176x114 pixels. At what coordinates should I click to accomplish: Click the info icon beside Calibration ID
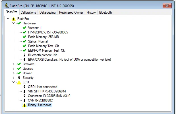click(24, 96)
